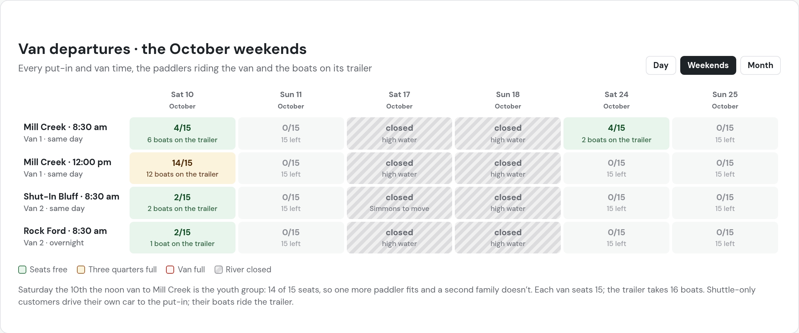Viewport: 799px width, 333px height.
Task: Select the closed cell noting Simmons to move
Action: [x=399, y=203]
